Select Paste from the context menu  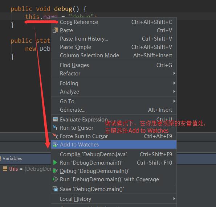114,30
